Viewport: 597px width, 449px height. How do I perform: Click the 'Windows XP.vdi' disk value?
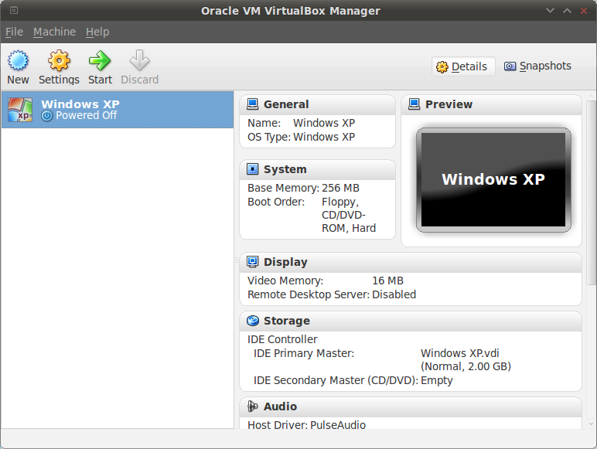coord(459,353)
